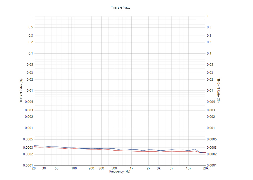This screenshot has width=253, height=180.
Task: Click the THD+N Ratio chart title
Action: click(120, 8)
